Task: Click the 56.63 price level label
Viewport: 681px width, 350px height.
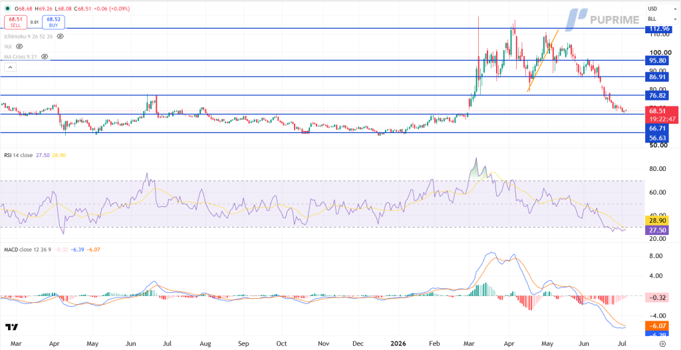Action: [658, 138]
